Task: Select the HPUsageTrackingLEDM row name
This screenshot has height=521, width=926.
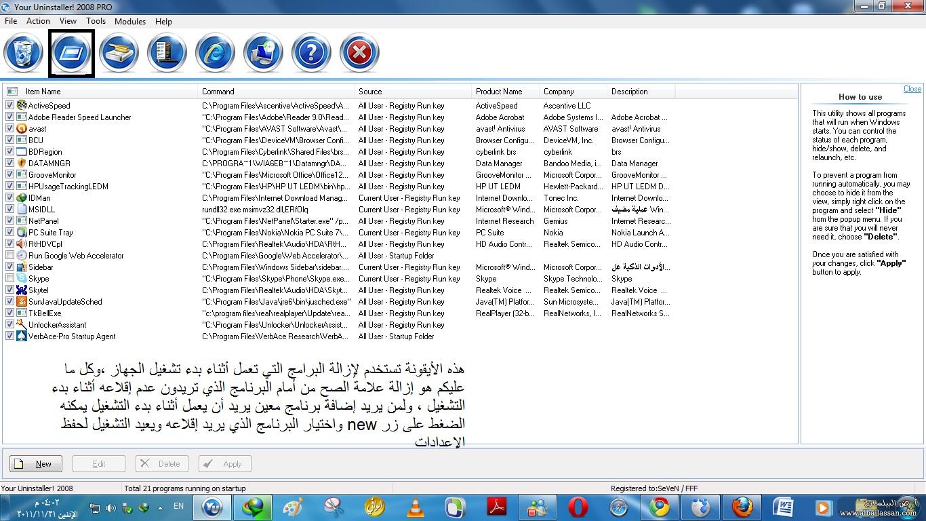Action: pos(68,186)
